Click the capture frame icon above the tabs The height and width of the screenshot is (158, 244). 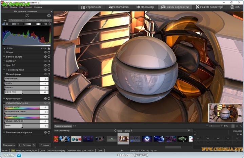[x=27, y=15]
